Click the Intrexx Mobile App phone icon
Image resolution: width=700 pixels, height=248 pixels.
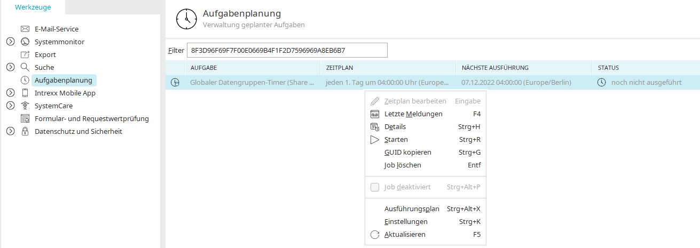[x=25, y=93]
